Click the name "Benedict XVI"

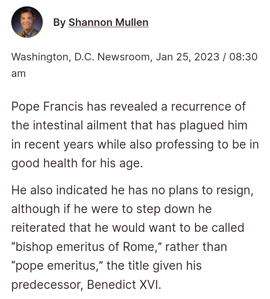tap(123, 285)
